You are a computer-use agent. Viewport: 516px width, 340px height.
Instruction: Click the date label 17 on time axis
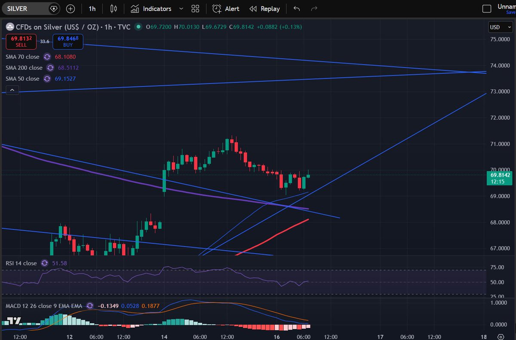click(x=380, y=337)
